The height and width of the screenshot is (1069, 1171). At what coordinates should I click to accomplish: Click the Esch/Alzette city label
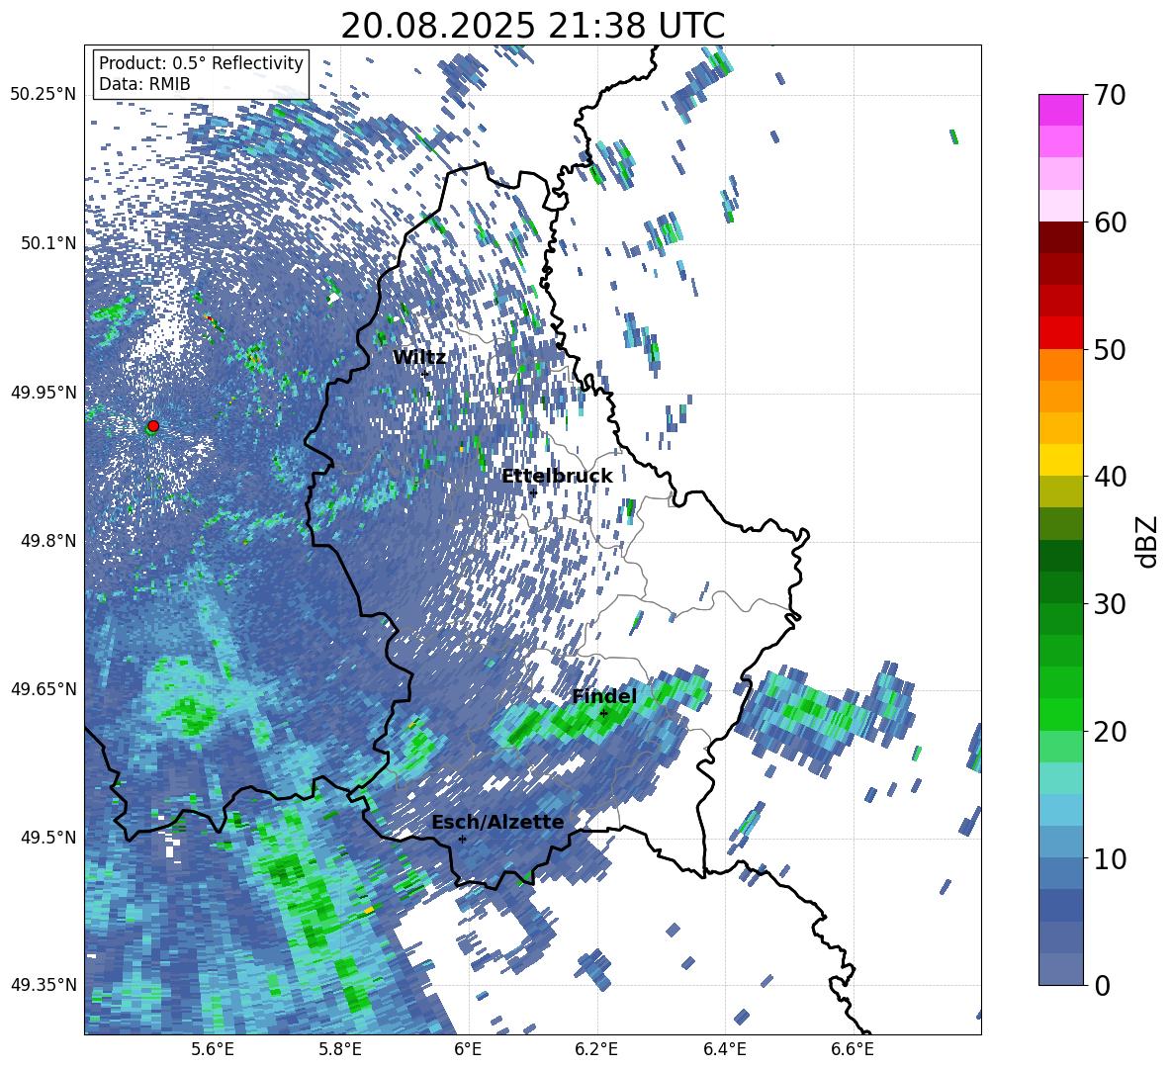[x=498, y=823]
